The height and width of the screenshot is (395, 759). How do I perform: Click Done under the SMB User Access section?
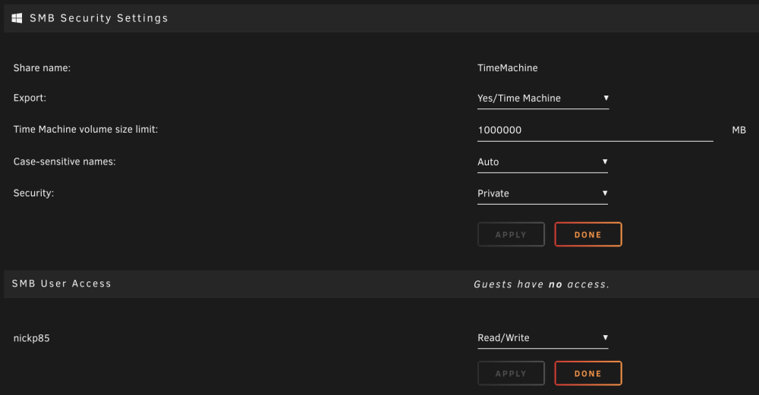click(587, 373)
